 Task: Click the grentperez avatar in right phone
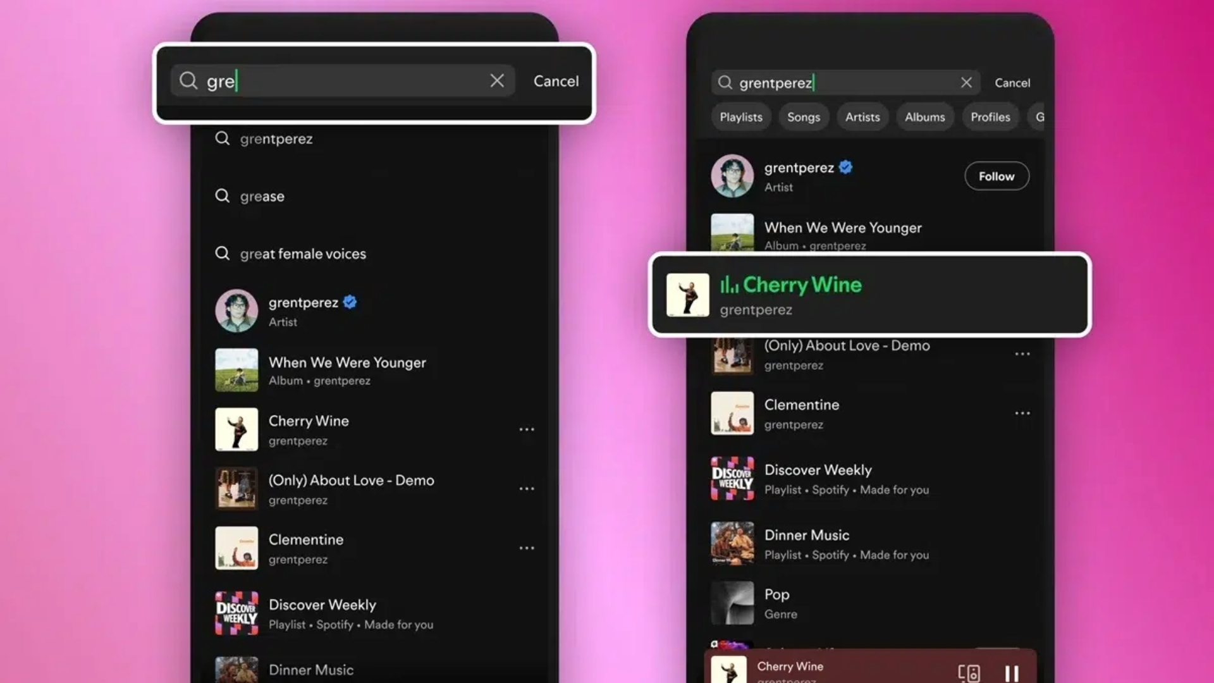click(x=732, y=176)
